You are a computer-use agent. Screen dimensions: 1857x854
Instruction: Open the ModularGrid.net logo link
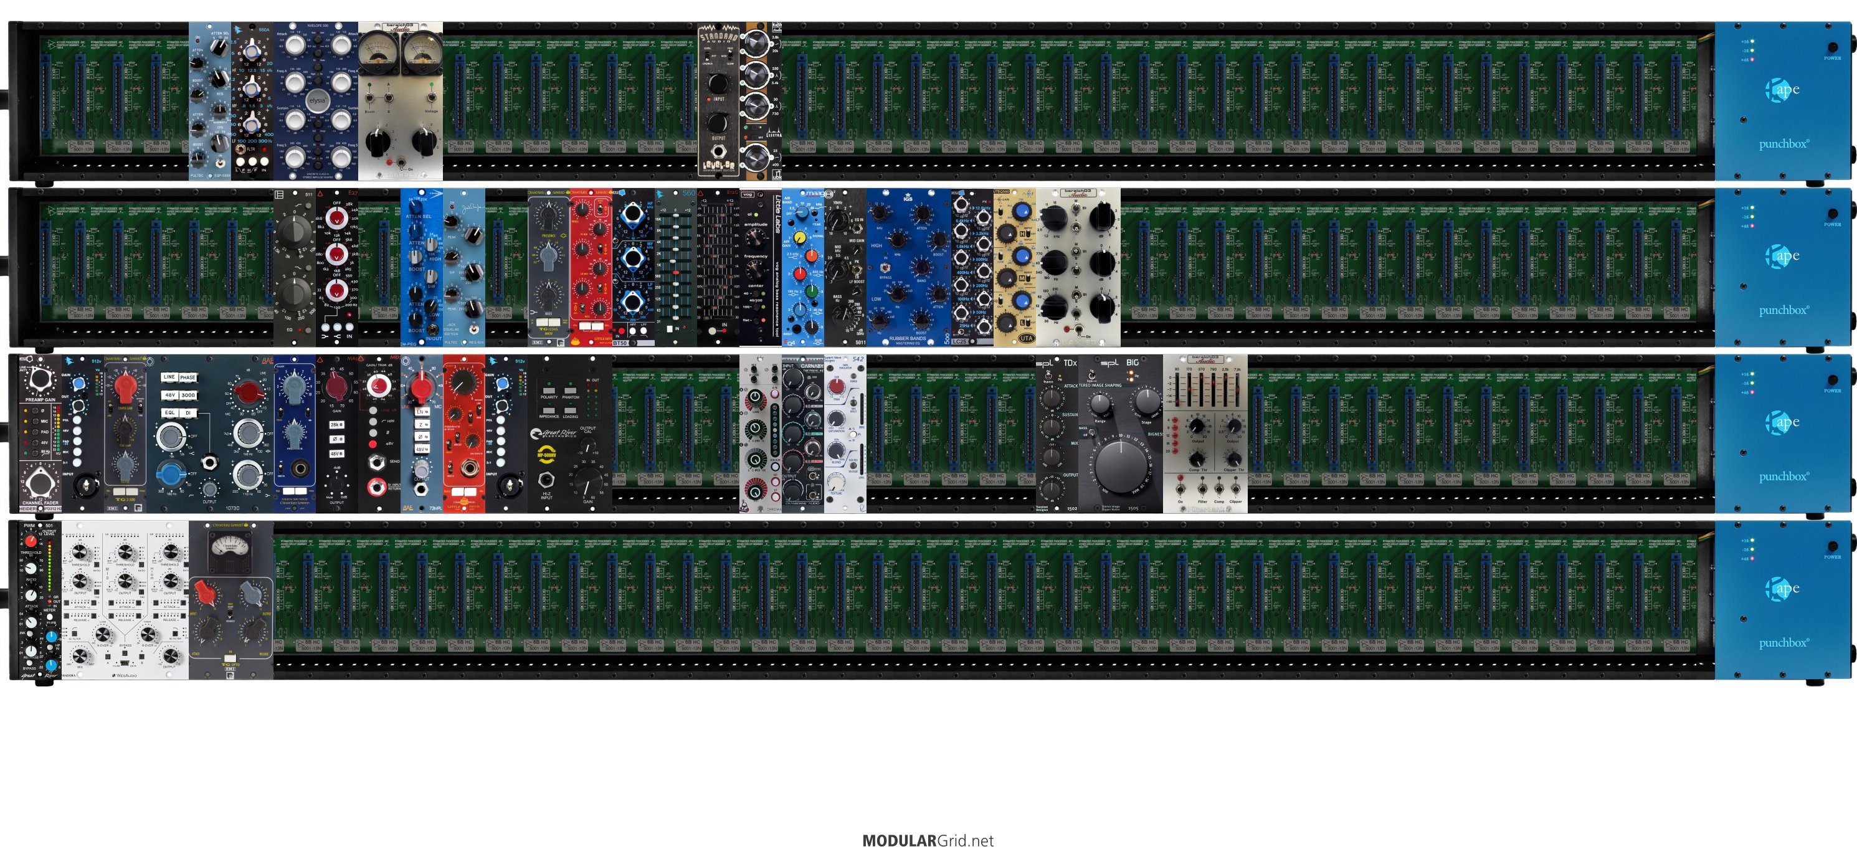928,840
